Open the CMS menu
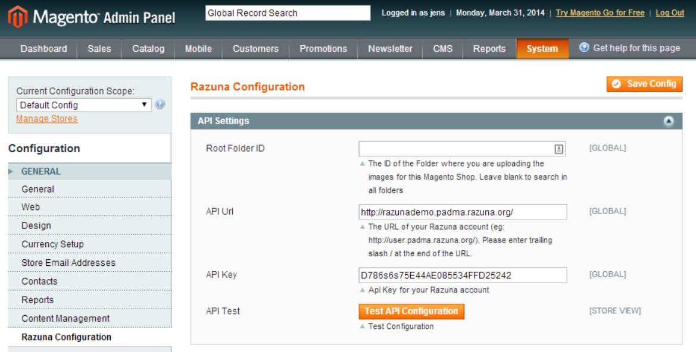 click(x=442, y=49)
